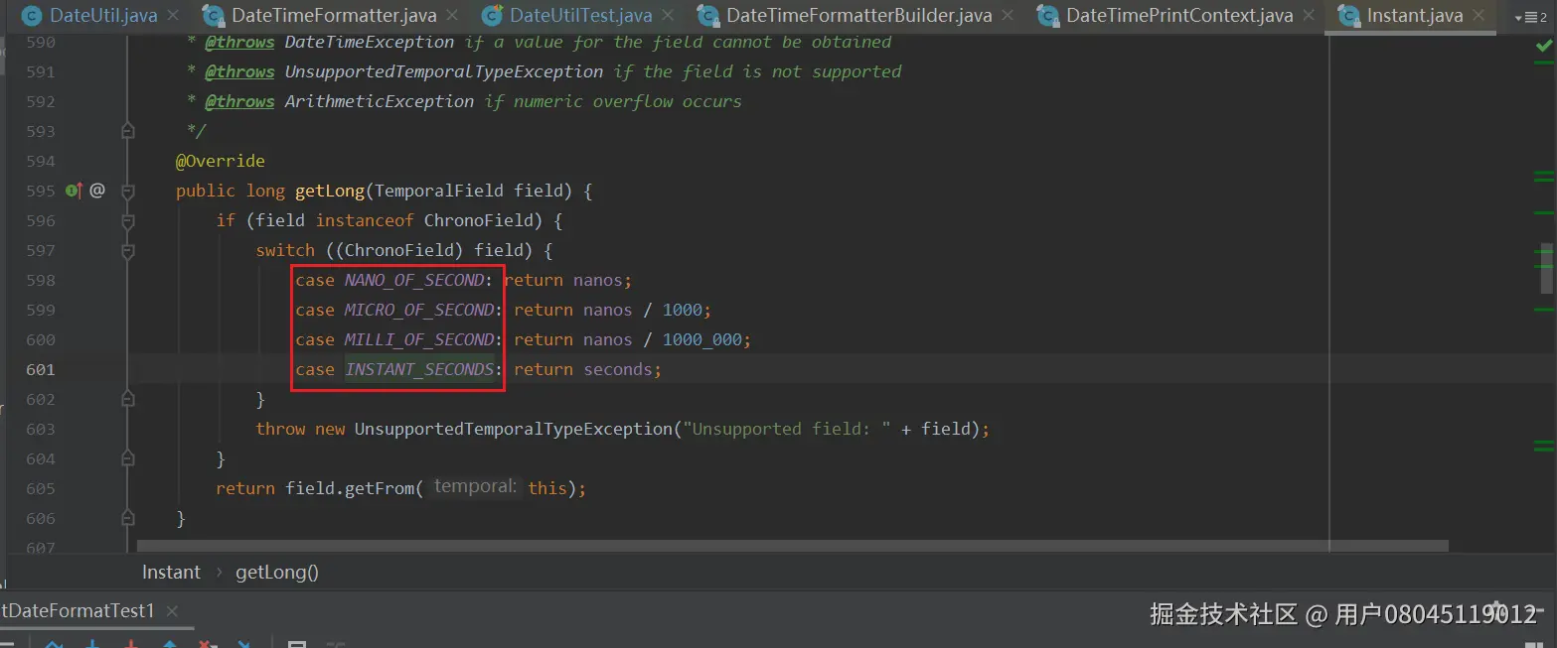Click DateTimeException in the Javadoc
This screenshot has width=1557, height=648.
[x=369, y=42]
